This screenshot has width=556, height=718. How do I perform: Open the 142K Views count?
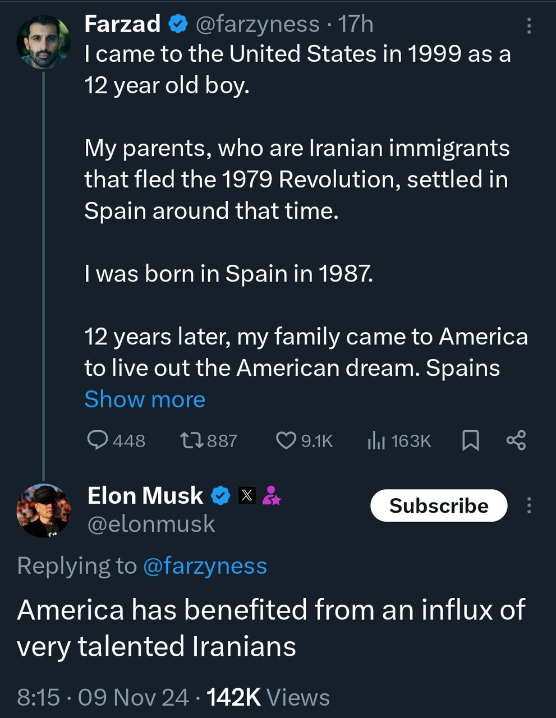(268, 697)
